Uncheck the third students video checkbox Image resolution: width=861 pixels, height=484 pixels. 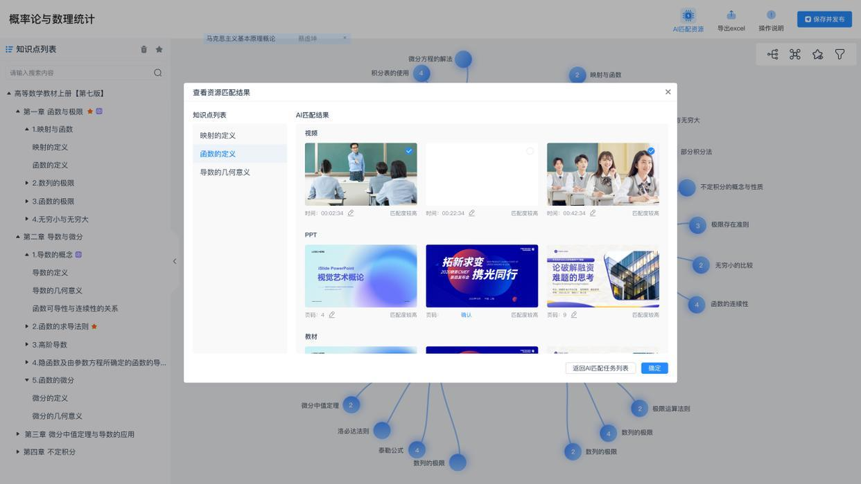650,151
